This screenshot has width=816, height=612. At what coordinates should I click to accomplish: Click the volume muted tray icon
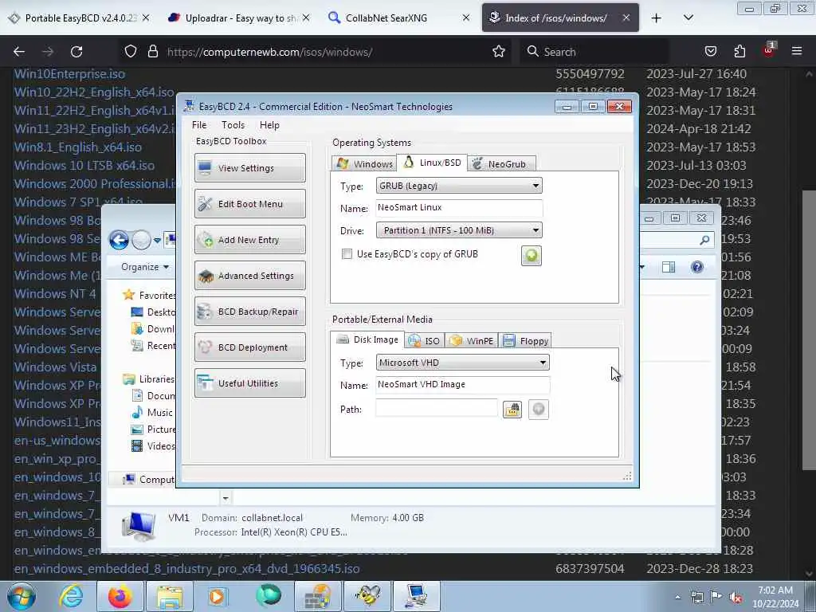tap(736, 598)
